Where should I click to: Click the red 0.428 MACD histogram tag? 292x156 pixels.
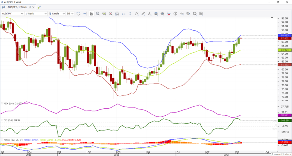284,142
